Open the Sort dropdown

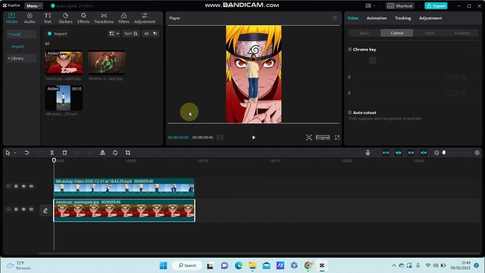pyautogui.click(x=131, y=34)
